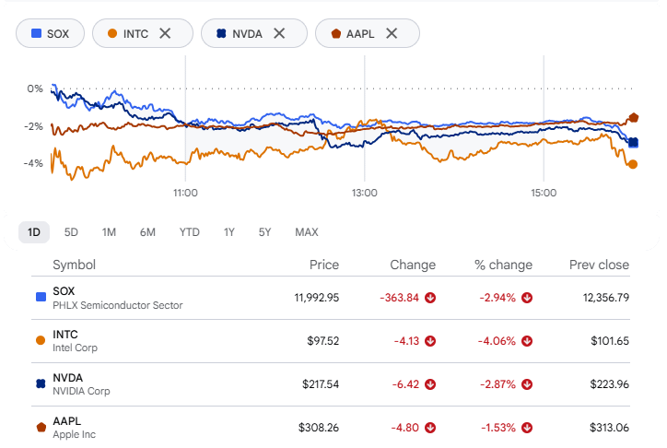Choose the MAX time range
Screen dimensions: 667x448
tap(307, 232)
